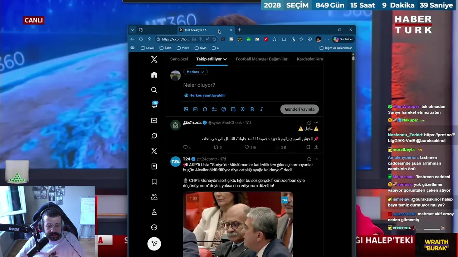Open the Video bookmarks folder
Image resolution: width=458 pixels, height=257 pixels.
pos(183,48)
